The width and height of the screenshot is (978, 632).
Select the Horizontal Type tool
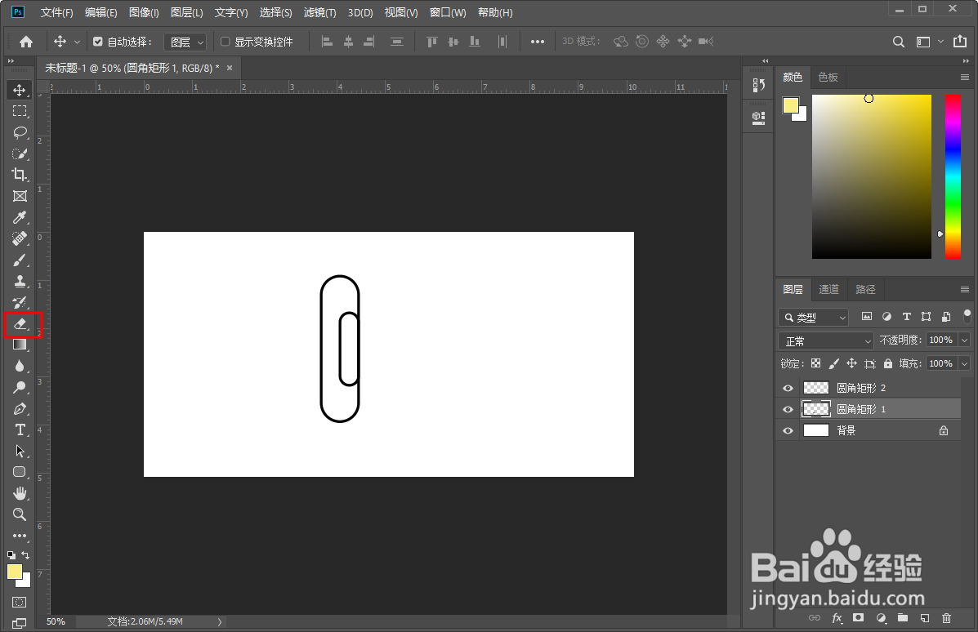(x=20, y=430)
